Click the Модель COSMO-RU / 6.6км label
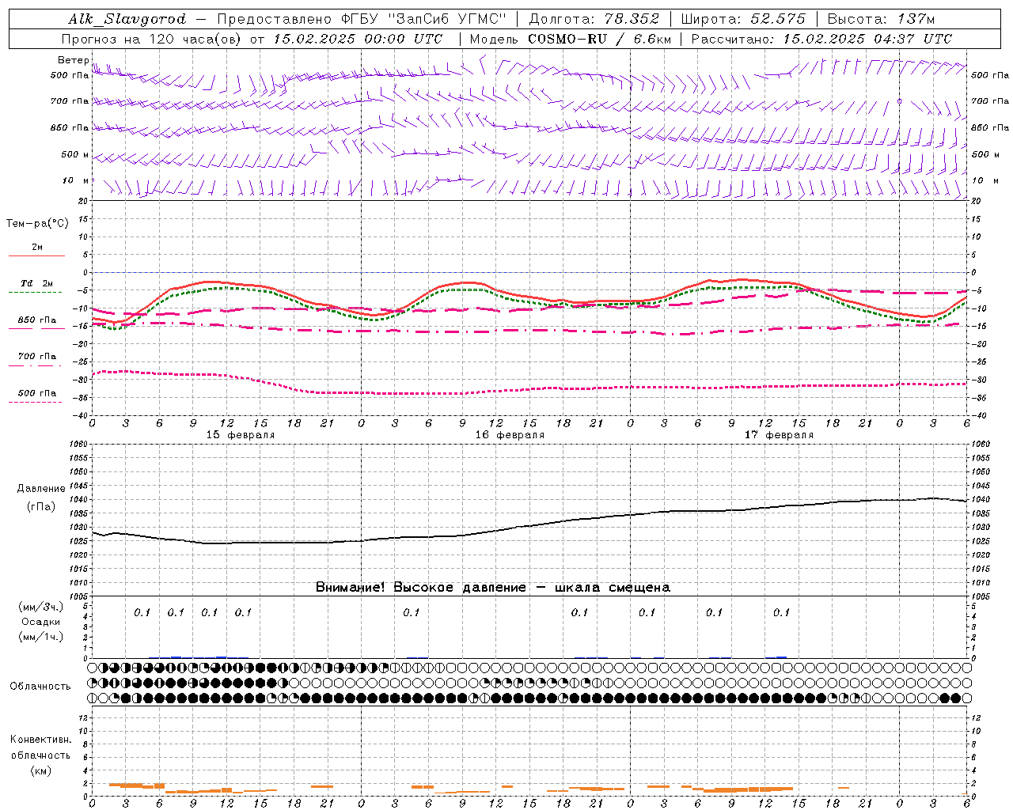This screenshot has height=810, width=1013. (x=571, y=39)
